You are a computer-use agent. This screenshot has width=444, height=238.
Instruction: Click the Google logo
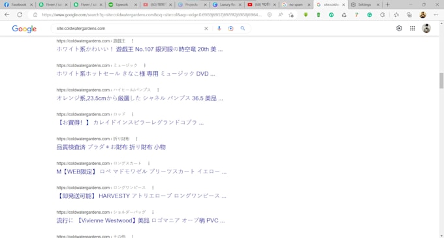tap(24, 29)
